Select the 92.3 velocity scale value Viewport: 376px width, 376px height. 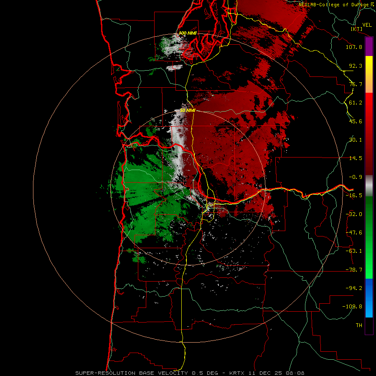point(356,66)
